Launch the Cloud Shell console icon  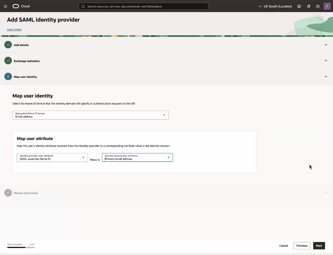tap(299, 6)
